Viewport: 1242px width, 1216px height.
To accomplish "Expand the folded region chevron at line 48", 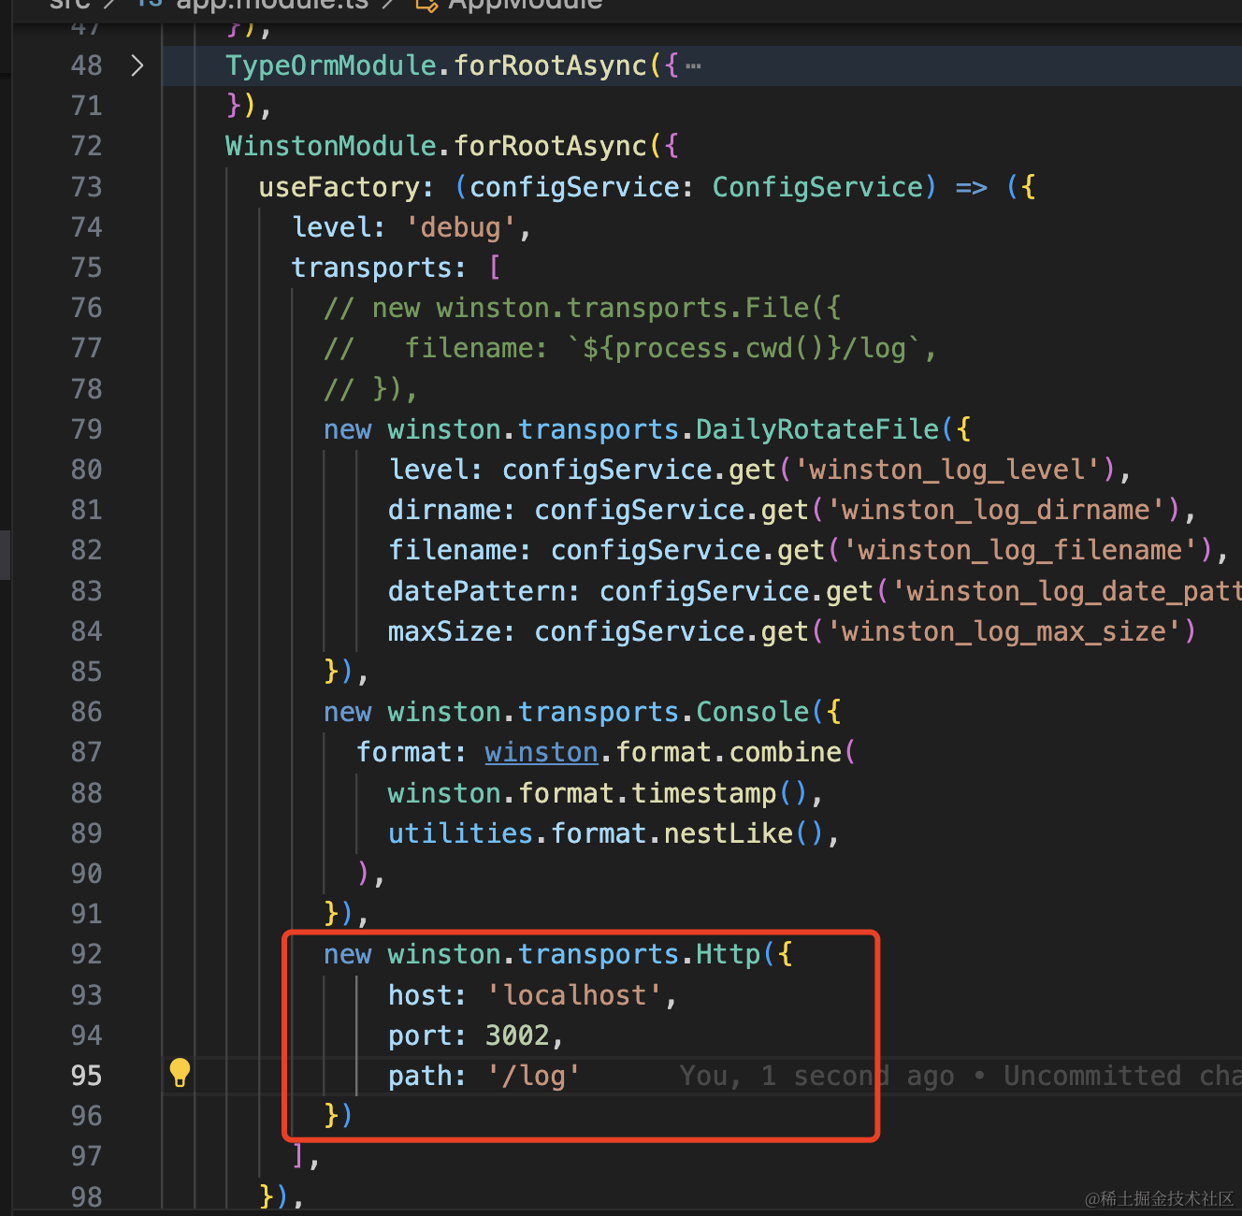I will (137, 65).
